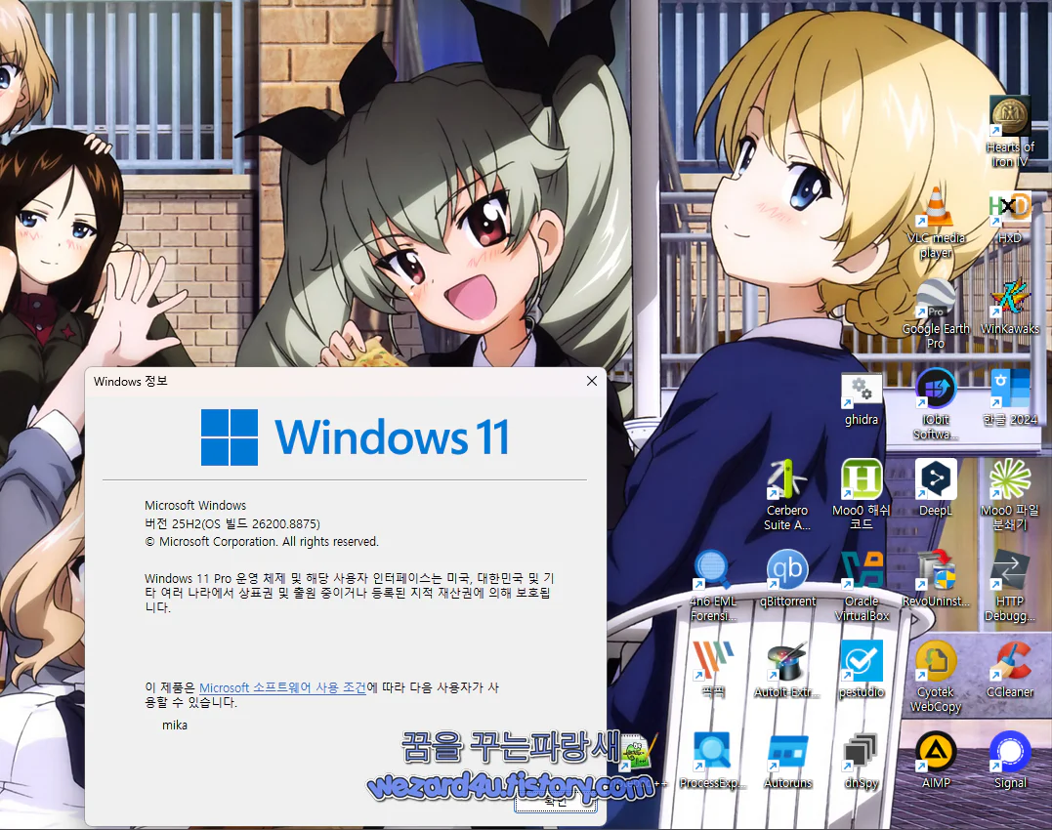Close the Windows 정보 dialog

pyautogui.click(x=591, y=381)
